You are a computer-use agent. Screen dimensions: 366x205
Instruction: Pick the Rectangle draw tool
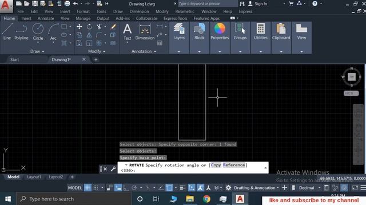(64, 27)
